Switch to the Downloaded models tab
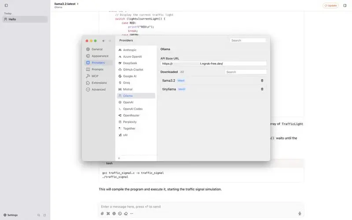Viewport: 352px width, 220px height. point(169,72)
